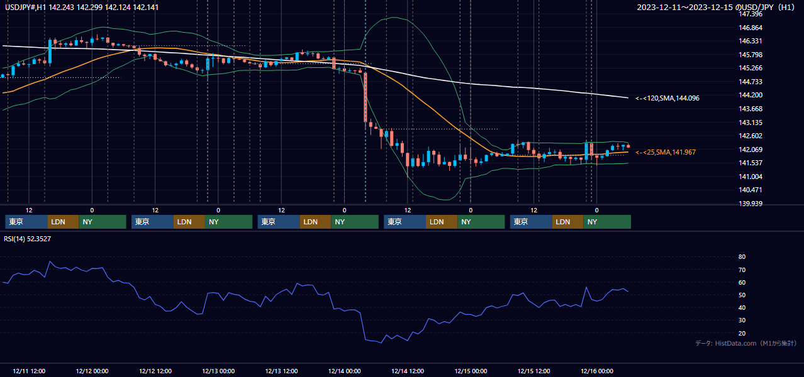Image resolution: width=804 pixels, height=377 pixels.
Task: Click the 12/15 00:00 time axis label
Action: point(471,371)
